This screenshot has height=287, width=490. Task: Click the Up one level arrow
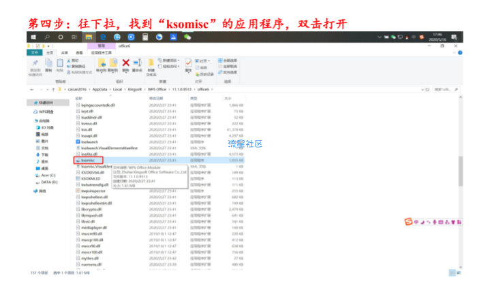(53, 90)
